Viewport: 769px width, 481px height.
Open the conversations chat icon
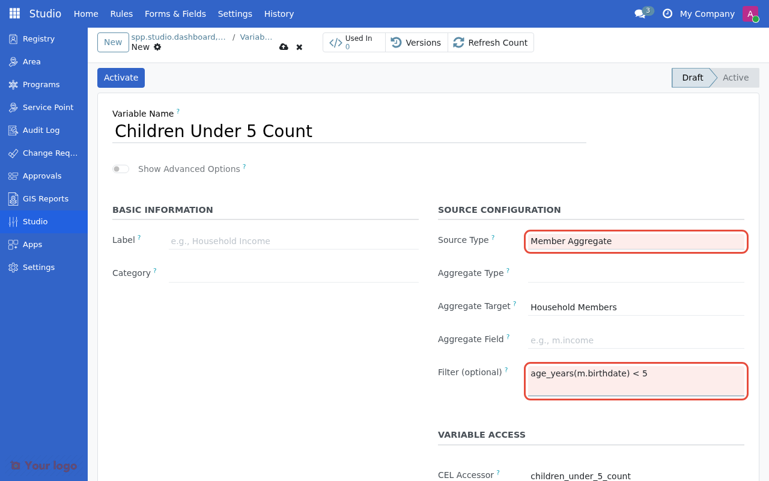pos(640,14)
